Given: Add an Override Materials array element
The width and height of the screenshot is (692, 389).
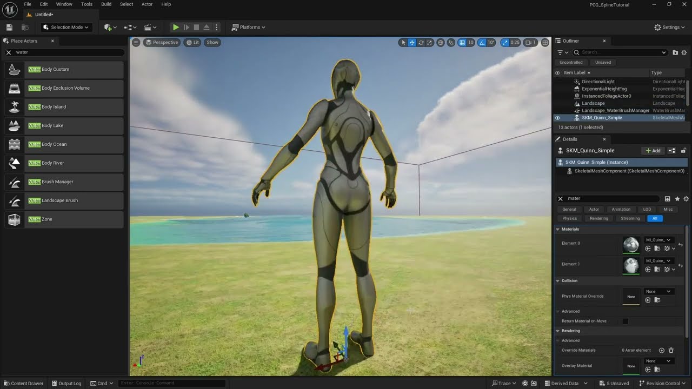Looking at the screenshot, I should (661, 351).
